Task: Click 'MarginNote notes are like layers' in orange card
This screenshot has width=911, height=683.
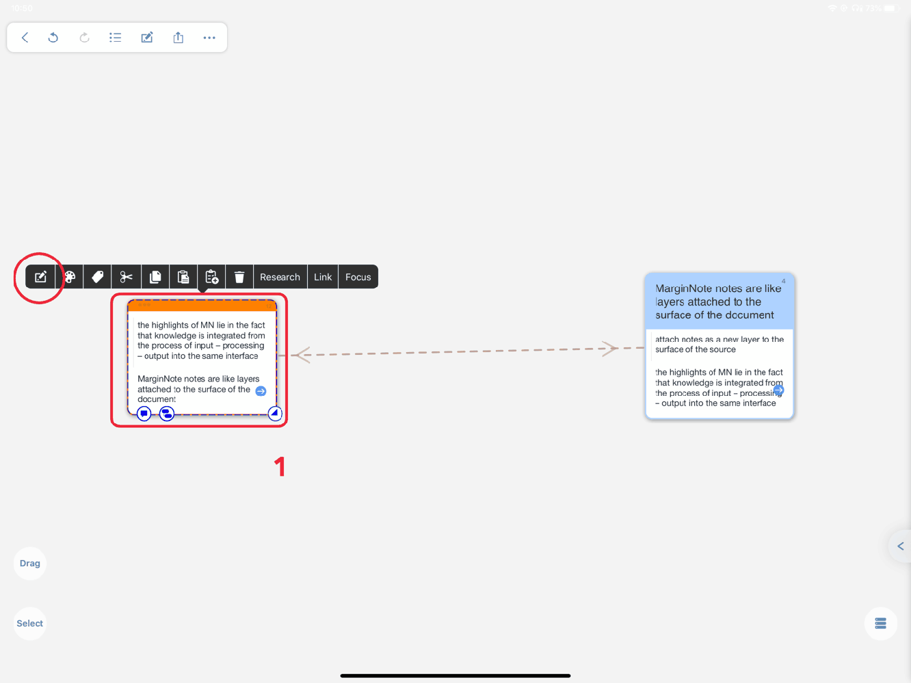Action: point(198,389)
